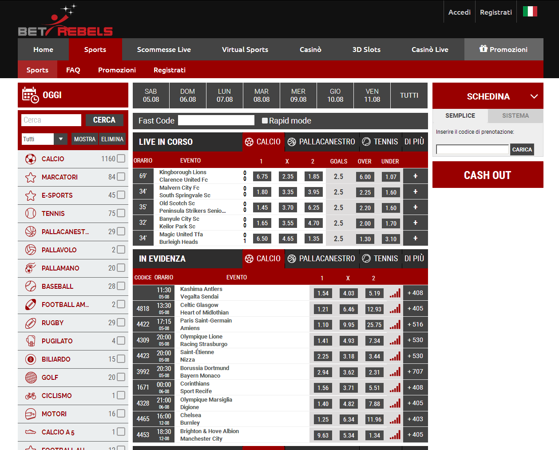Viewport: 559px width, 450px height.
Task: Expand more markets for Magic United Tfa
Action: pyautogui.click(x=416, y=238)
